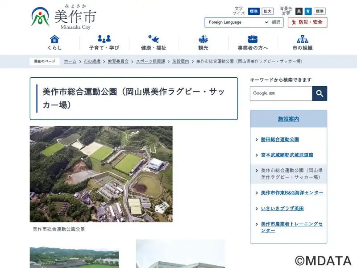357x268 pixels.
Task: Click the Google keyword search field
Action: [281, 93]
